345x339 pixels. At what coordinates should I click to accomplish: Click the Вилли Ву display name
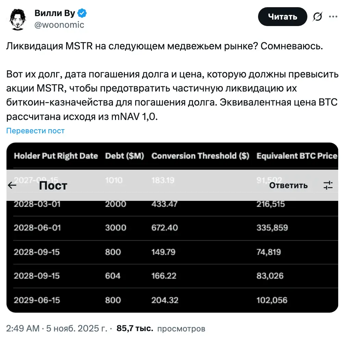click(x=55, y=13)
